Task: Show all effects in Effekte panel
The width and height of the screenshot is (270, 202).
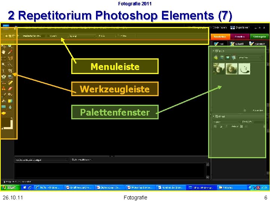Action: pyautogui.click(x=234, y=58)
